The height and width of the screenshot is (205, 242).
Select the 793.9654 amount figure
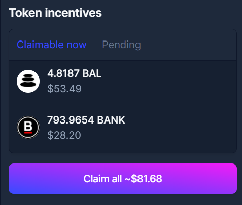[x=71, y=120]
